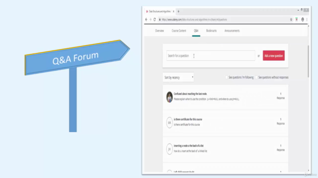Check 'See questions without responses' box
The height and width of the screenshot is (178, 318).
256,77
